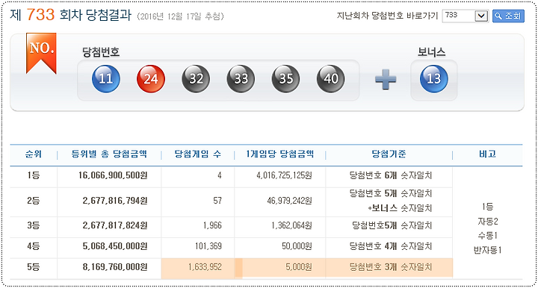
Task: Click the gray ball numbered 32
Action: pyautogui.click(x=196, y=79)
